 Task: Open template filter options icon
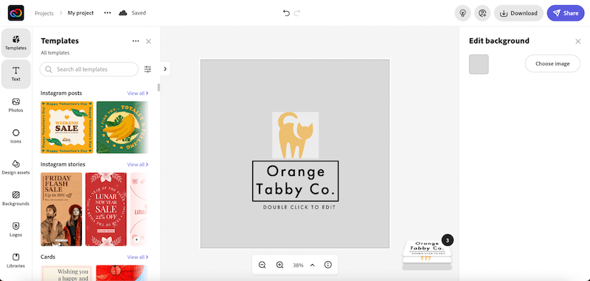(x=148, y=69)
